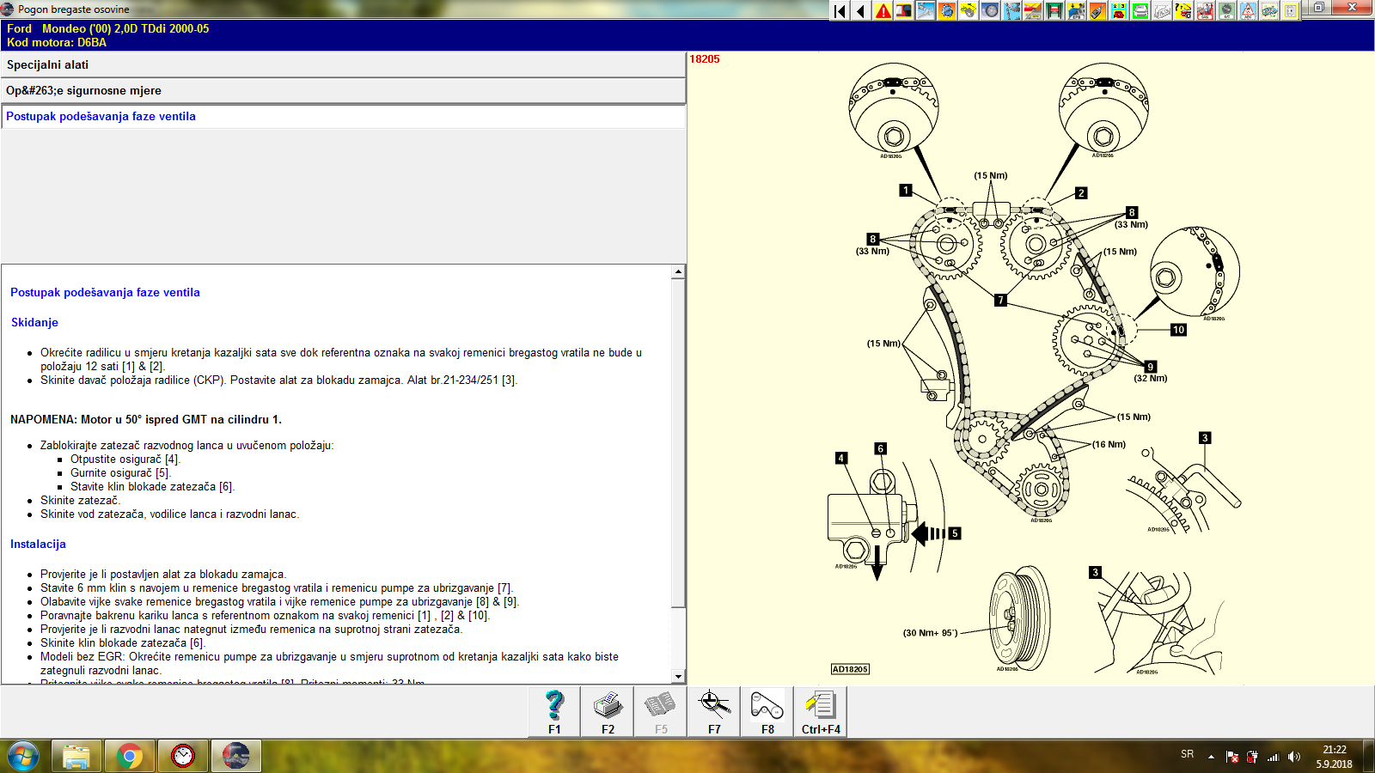Jump to first page with the skip-to-start arrow
Screen dimensions: 1375x773
tap(840, 11)
